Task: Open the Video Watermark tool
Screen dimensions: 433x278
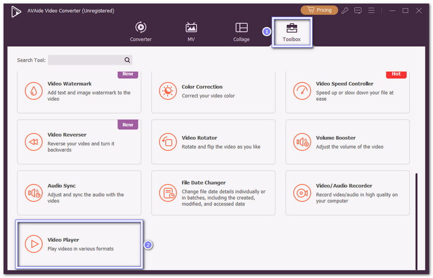Action: click(79, 91)
